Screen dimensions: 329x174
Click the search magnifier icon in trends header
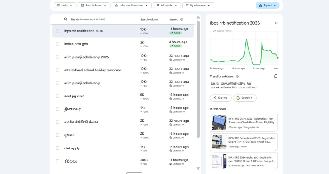[x=66, y=19]
